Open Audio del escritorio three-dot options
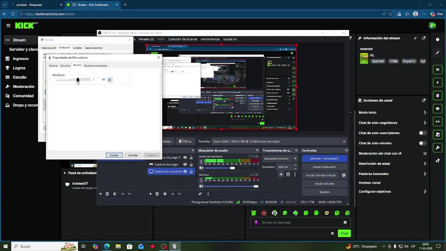446x251 pixels. [201, 162]
